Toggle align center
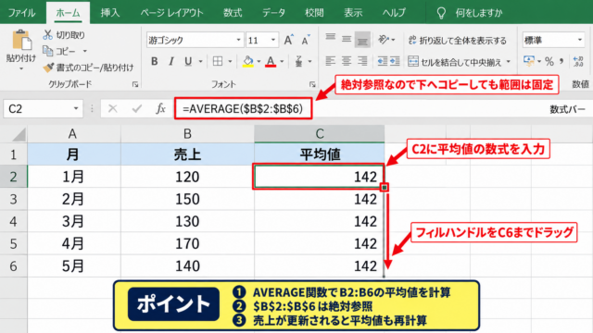Viewport: 593px width, 333px height. pos(347,61)
